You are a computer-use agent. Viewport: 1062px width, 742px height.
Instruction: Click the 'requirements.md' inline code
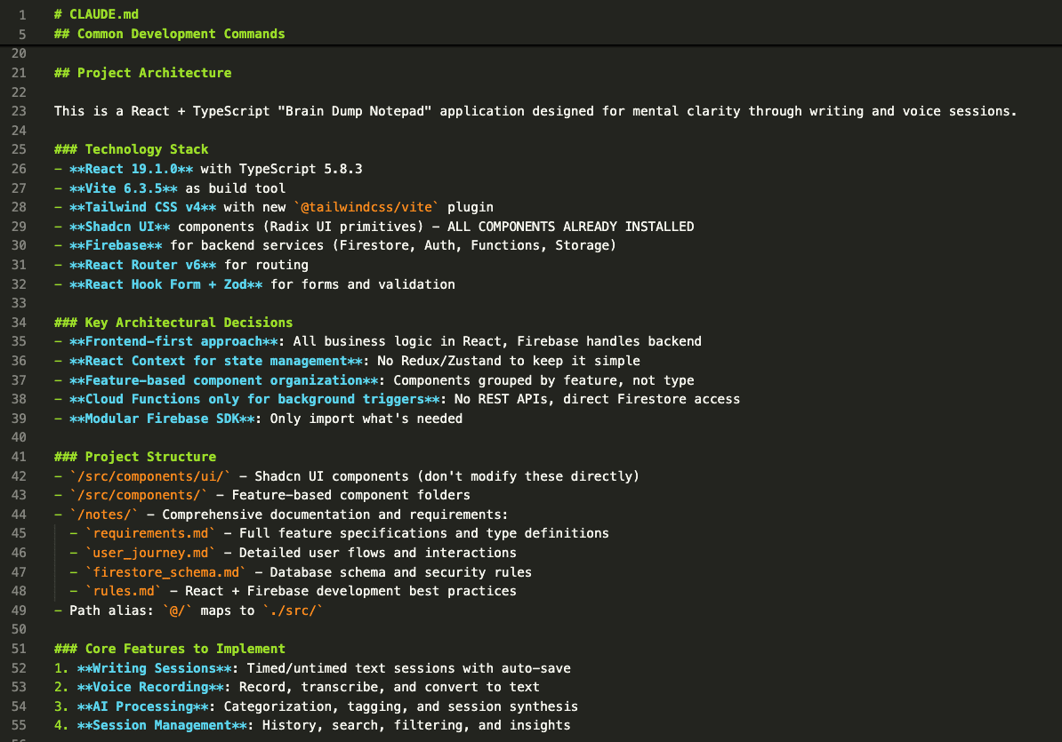coord(150,533)
